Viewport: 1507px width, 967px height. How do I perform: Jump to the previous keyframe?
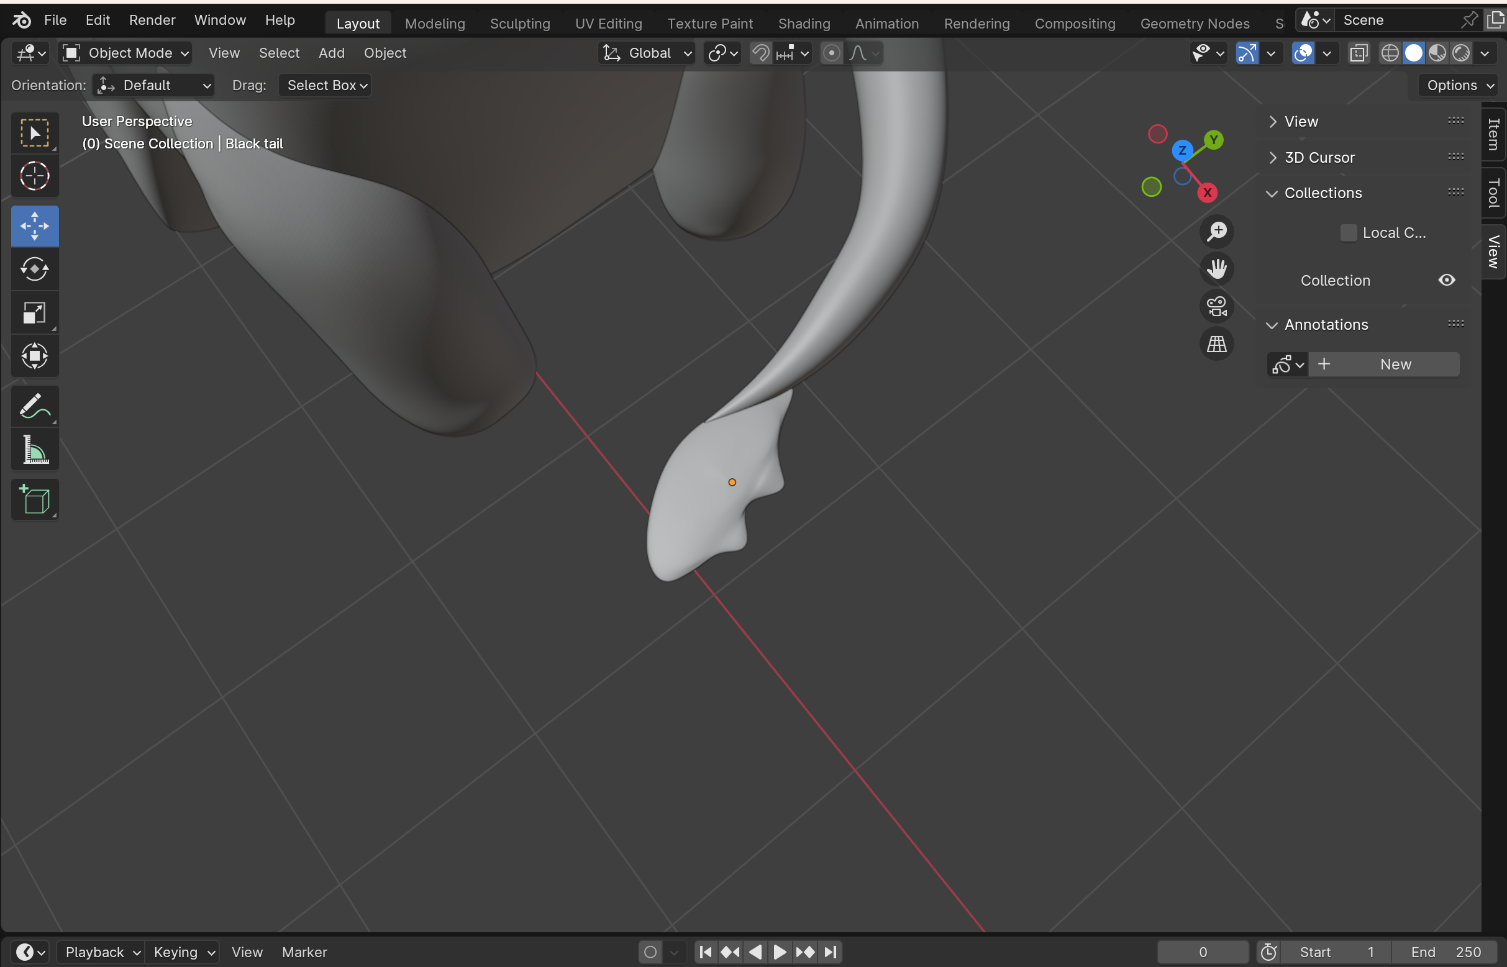[x=731, y=952]
